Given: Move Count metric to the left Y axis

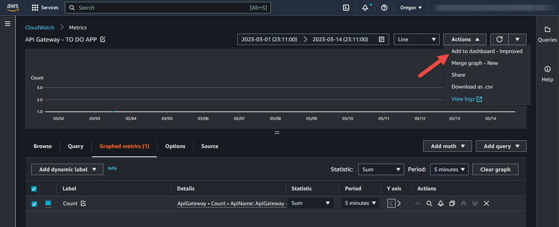Looking at the screenshot, I should (391, 203).
